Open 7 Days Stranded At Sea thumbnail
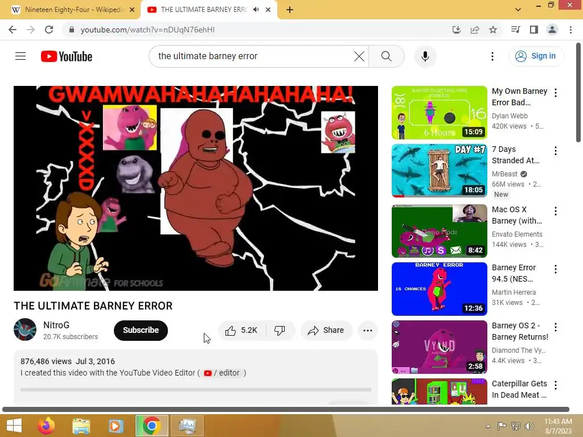Viewport: 583px width, 437px height. click(x=439, y=171)
